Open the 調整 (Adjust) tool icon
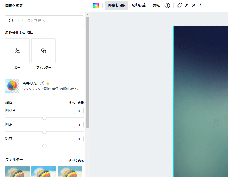Screen dimensions: 228x177 pyautogui.click(x=17, y=51)
